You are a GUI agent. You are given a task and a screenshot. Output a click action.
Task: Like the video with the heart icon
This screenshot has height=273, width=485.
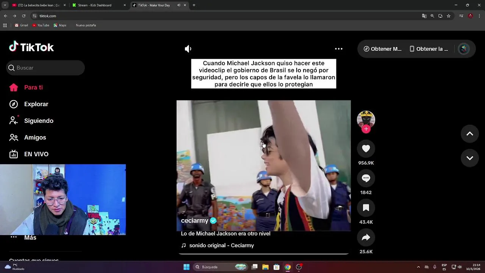coord(366,149)
